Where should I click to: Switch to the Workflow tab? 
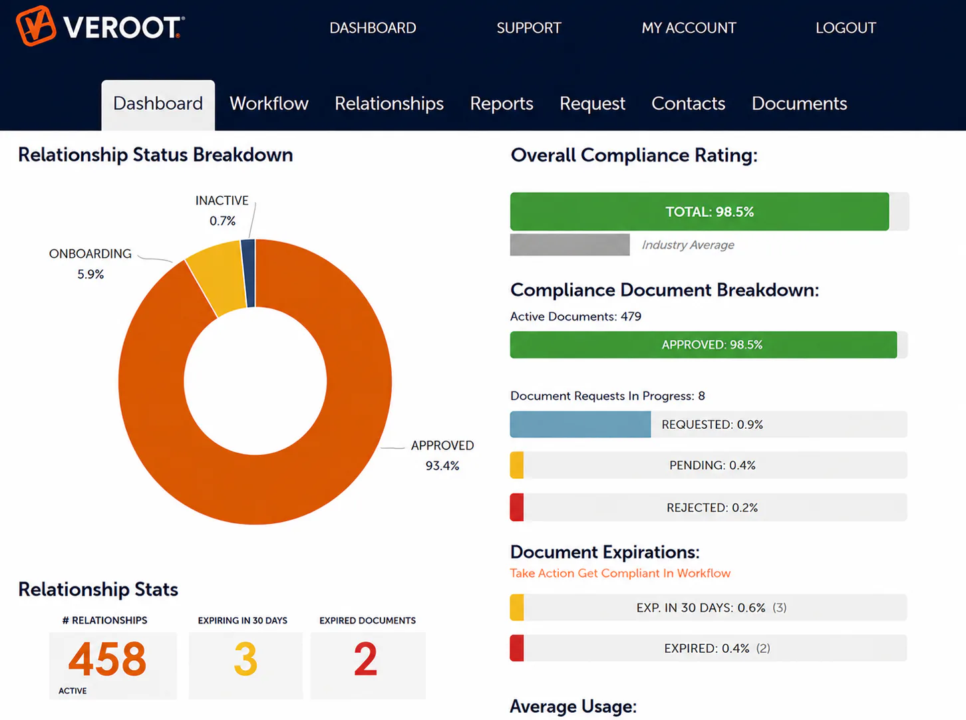click(269, 104)
